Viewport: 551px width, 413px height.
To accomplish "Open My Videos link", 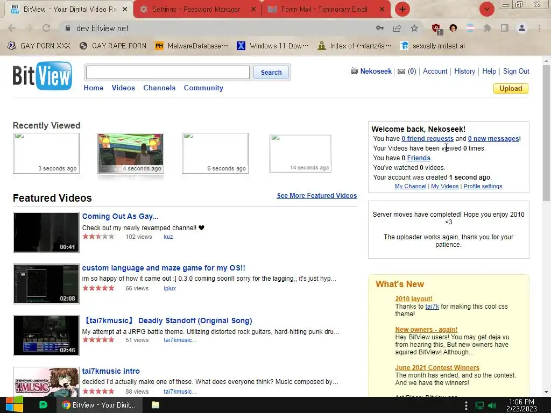I will point(445,187).
